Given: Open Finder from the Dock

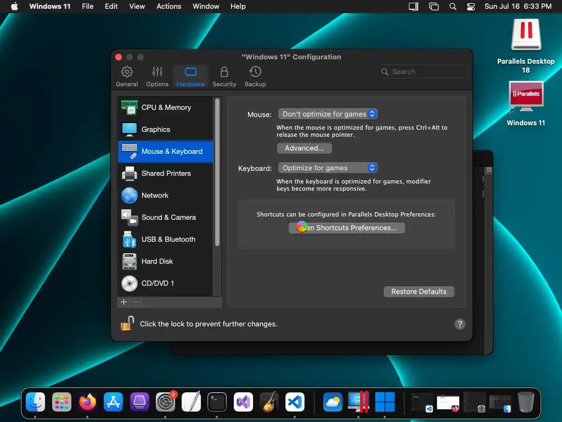Looking at the screenshot, I should 36,402.
